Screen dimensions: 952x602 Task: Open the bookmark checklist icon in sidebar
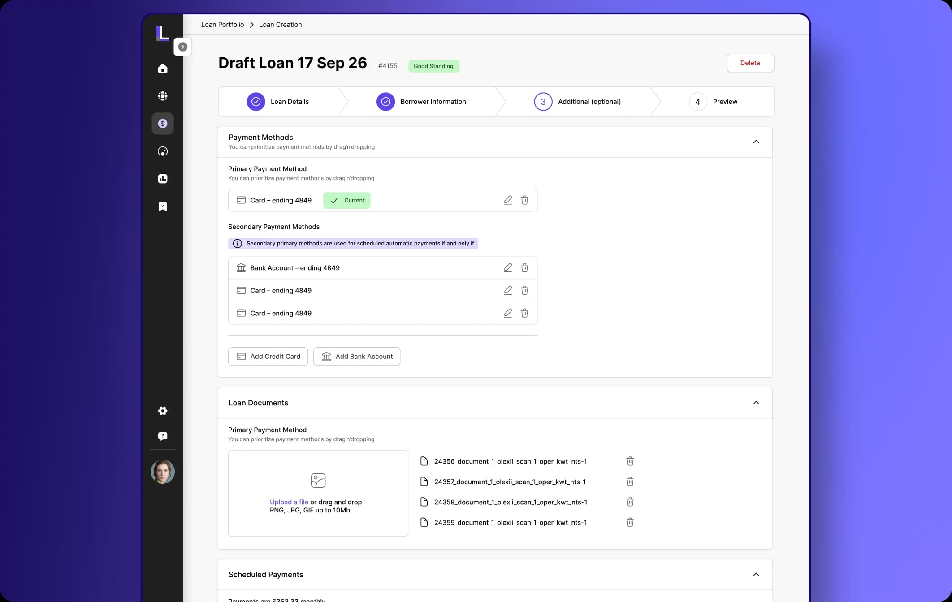[x=163, y=206]
